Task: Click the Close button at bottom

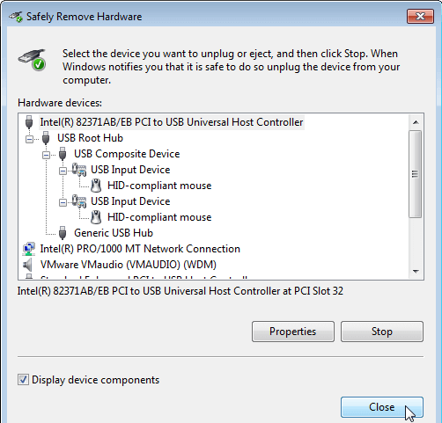Action: pyautogui.click(x=382, y=407)
